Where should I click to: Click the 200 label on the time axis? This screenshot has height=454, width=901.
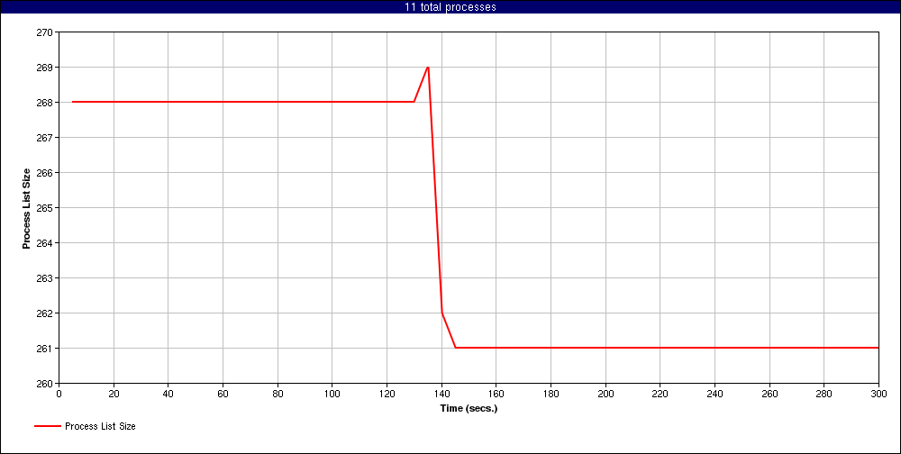point(605,394)
